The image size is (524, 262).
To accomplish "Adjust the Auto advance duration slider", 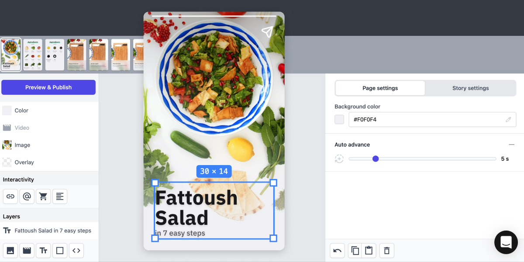I will point(376,159).
